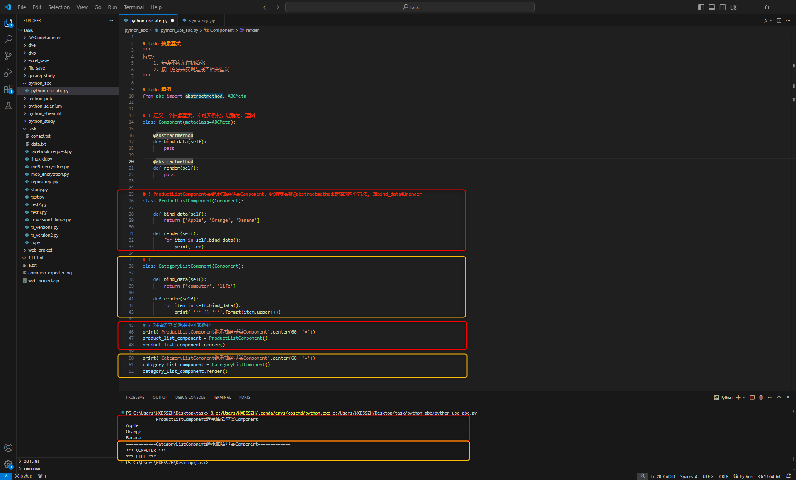This screenshot has width=796, height=480.
Task: Change CRLF end of line sequence
Action: [x=723, y=476]
